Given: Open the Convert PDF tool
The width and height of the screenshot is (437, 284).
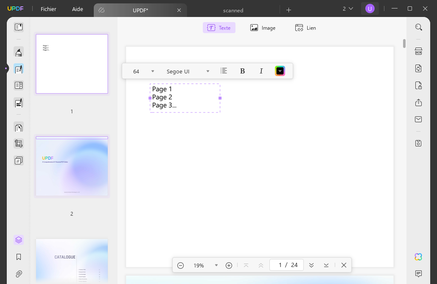Looking at the screenshot, I should pos(419,68).
